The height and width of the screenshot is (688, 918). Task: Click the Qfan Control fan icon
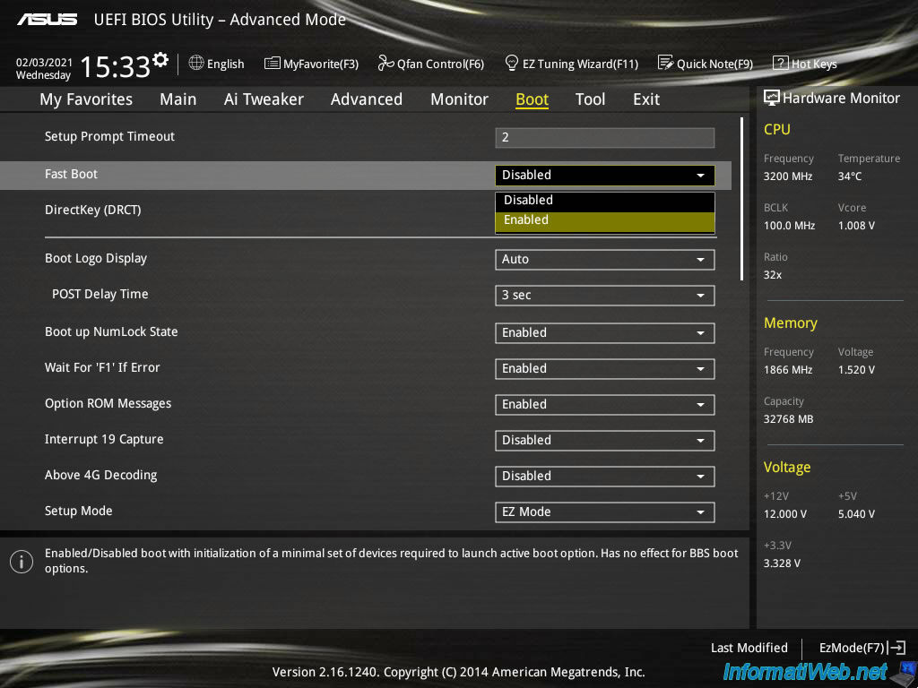[385, 63]
